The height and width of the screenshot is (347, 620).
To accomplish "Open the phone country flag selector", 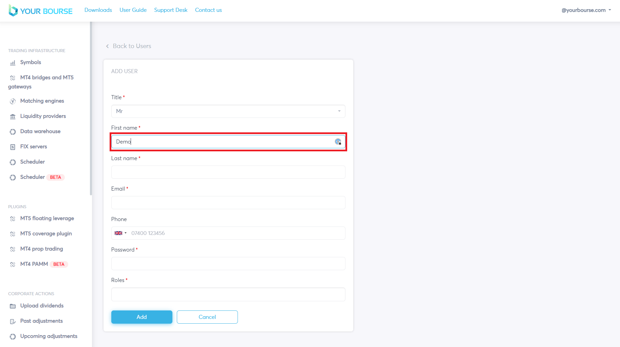I will 120,233.
